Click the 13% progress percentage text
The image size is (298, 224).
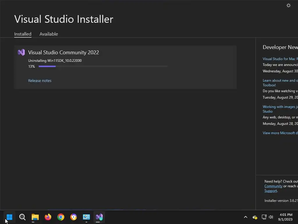[x=31, y=66]
